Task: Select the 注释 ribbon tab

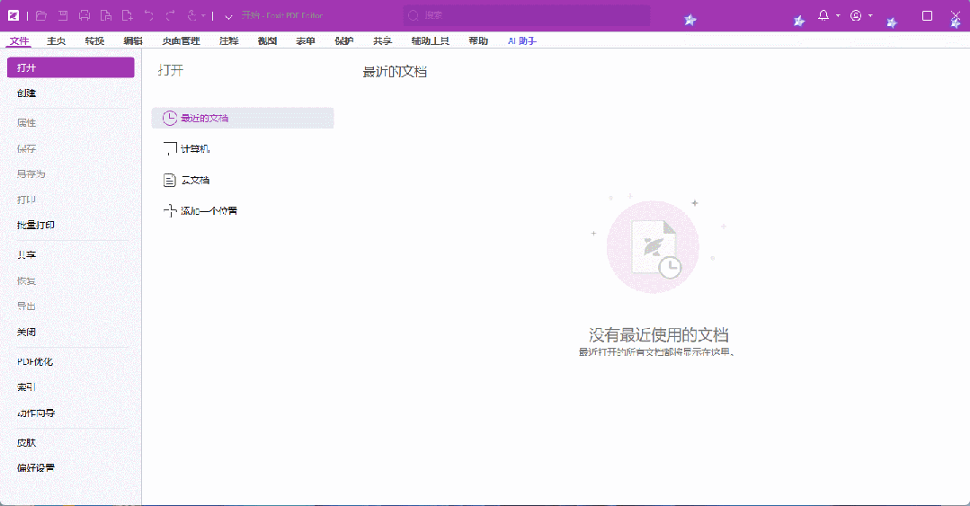Action: click(x=229, y=40)
